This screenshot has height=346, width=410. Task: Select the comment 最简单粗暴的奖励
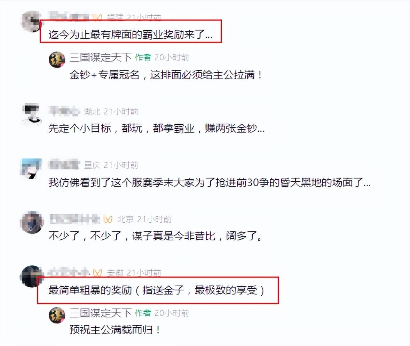point(156,290)
